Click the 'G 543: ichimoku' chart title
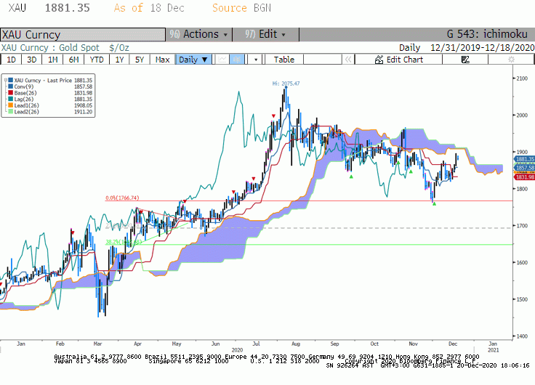 (487, 34)
